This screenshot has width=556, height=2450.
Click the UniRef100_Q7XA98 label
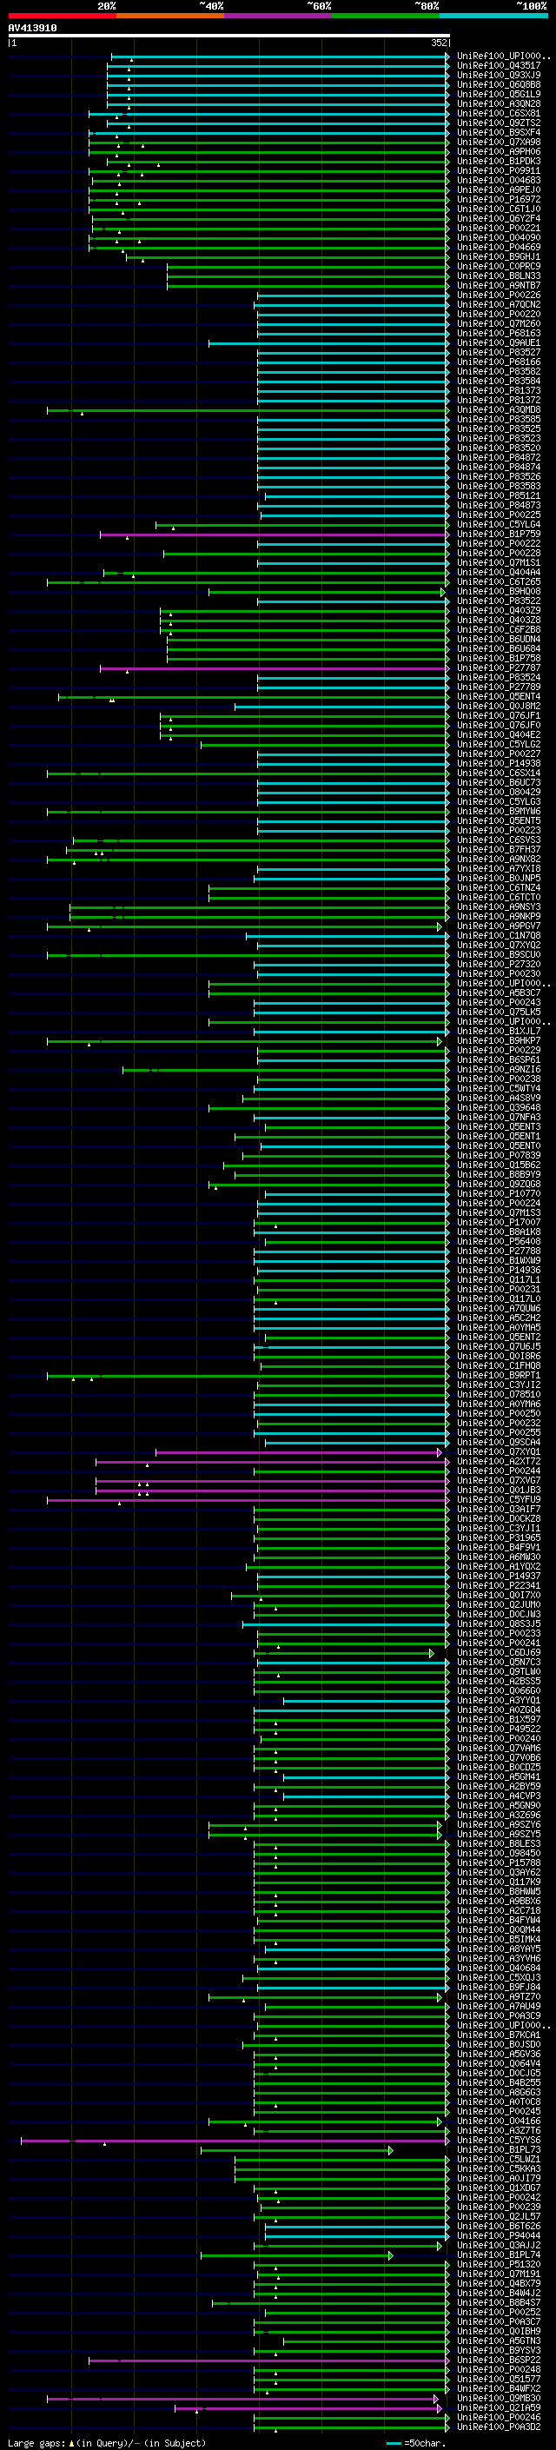click(x=498, y=142)
